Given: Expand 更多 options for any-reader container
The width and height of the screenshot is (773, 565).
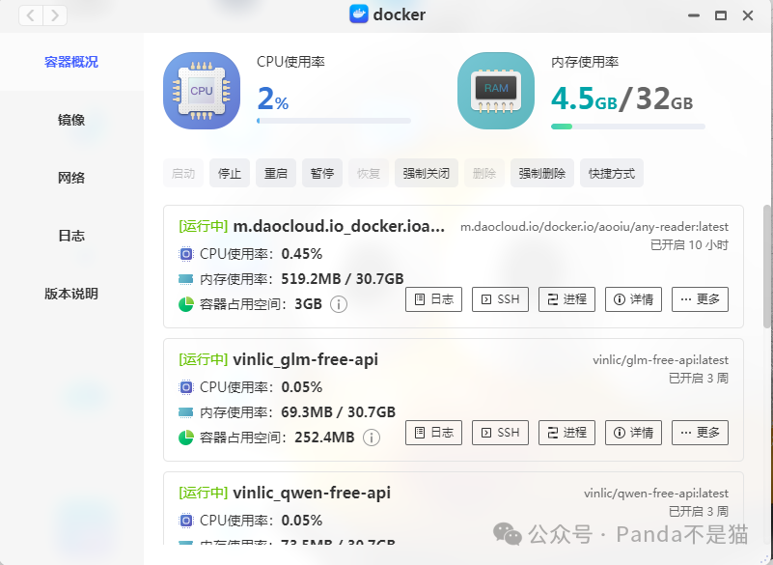Looking at the screenshot, I should pyautogui.click(x=700, y=299).
